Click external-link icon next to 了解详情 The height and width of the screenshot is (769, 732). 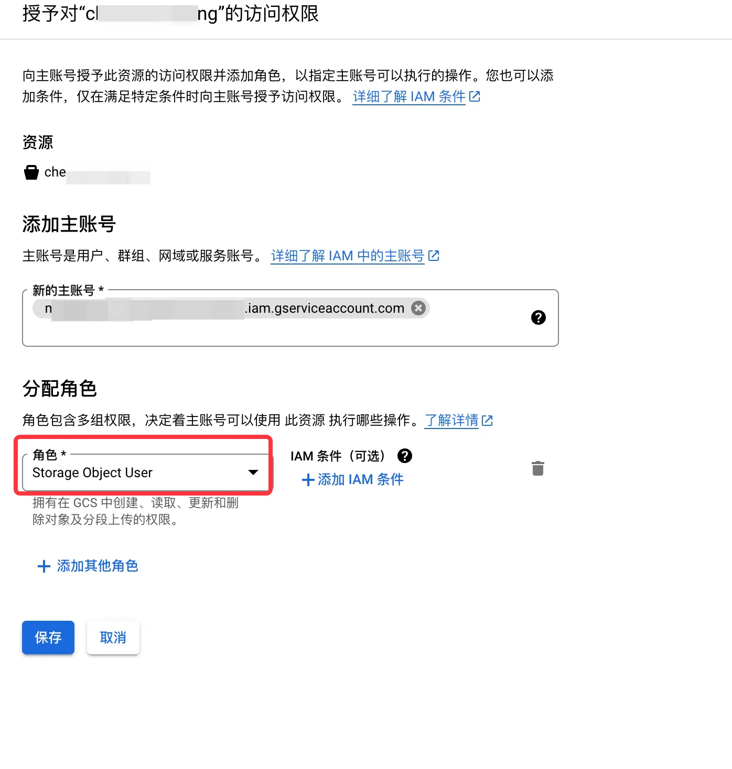(x=487, y=420)
